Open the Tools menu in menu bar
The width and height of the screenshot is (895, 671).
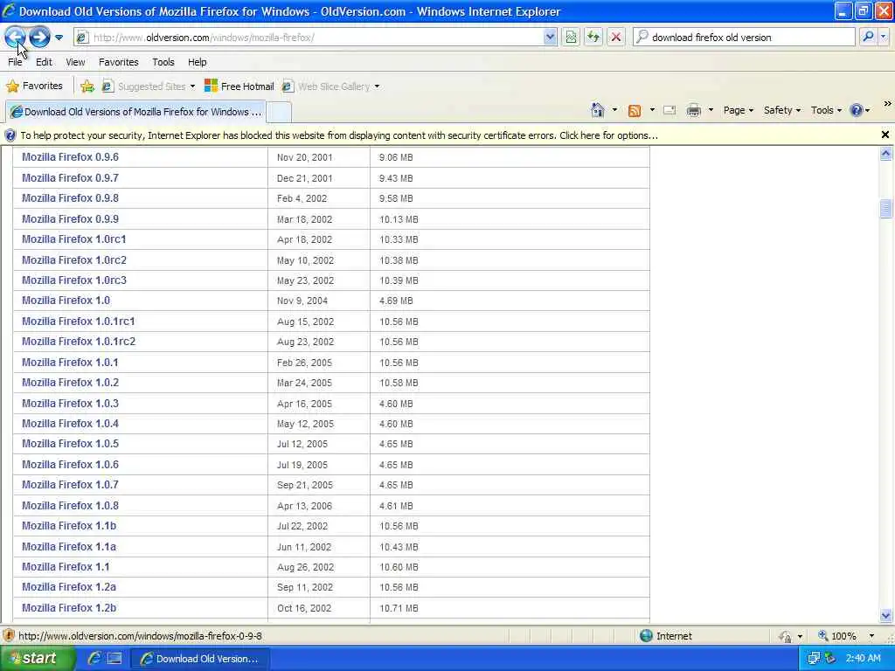point(163,62)
